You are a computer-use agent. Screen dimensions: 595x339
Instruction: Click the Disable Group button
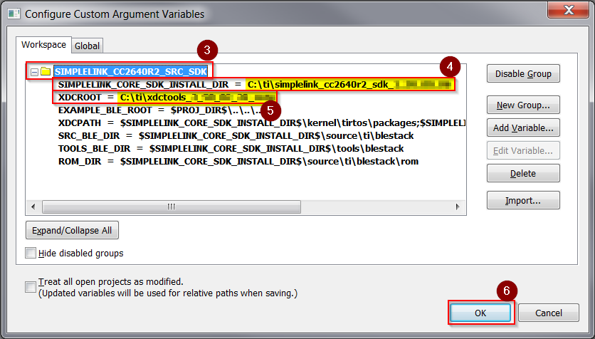[523, 73]
